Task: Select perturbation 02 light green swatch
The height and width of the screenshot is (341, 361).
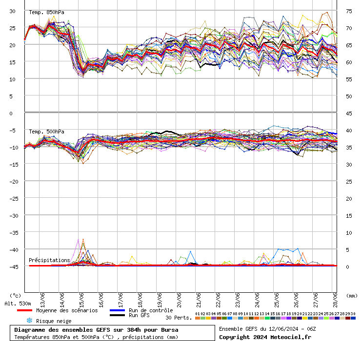Action: pyautogui.click(x=203, y=318)
